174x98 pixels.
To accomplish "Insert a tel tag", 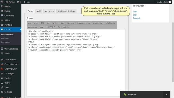I will pyautogui.click(x=48, y=23).
